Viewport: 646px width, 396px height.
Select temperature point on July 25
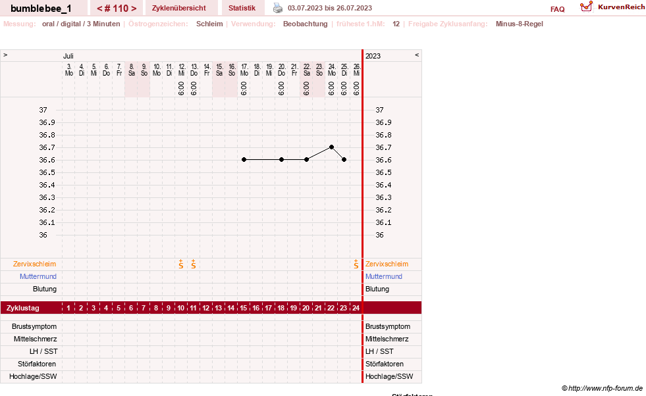coord(344,160)
